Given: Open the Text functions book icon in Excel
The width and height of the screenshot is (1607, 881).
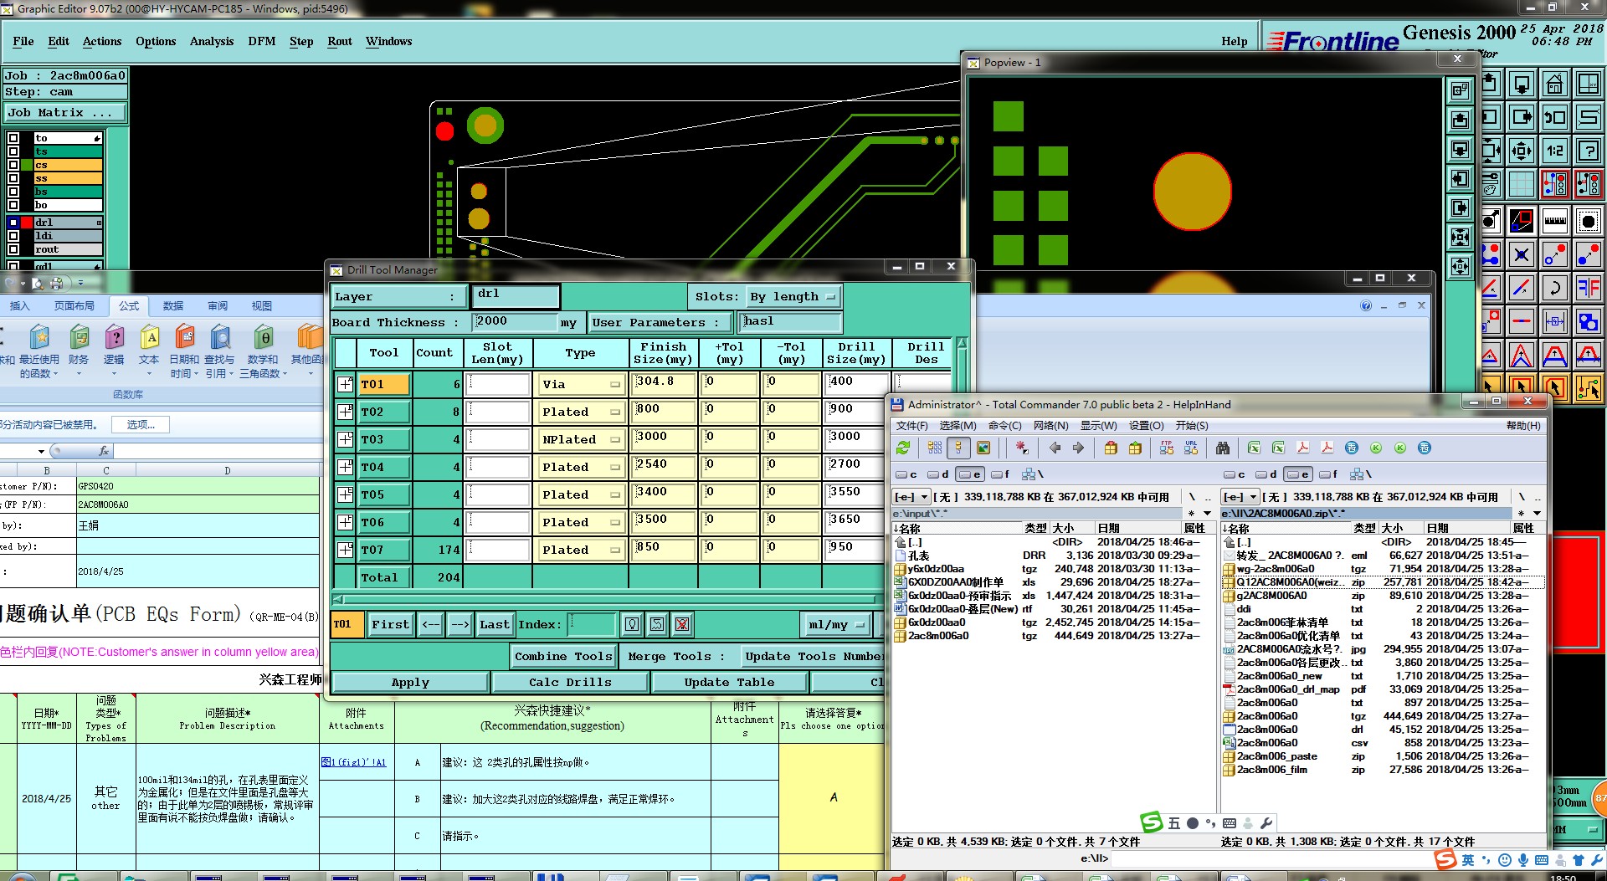Looking at the screenshot, I should point(150,348).
